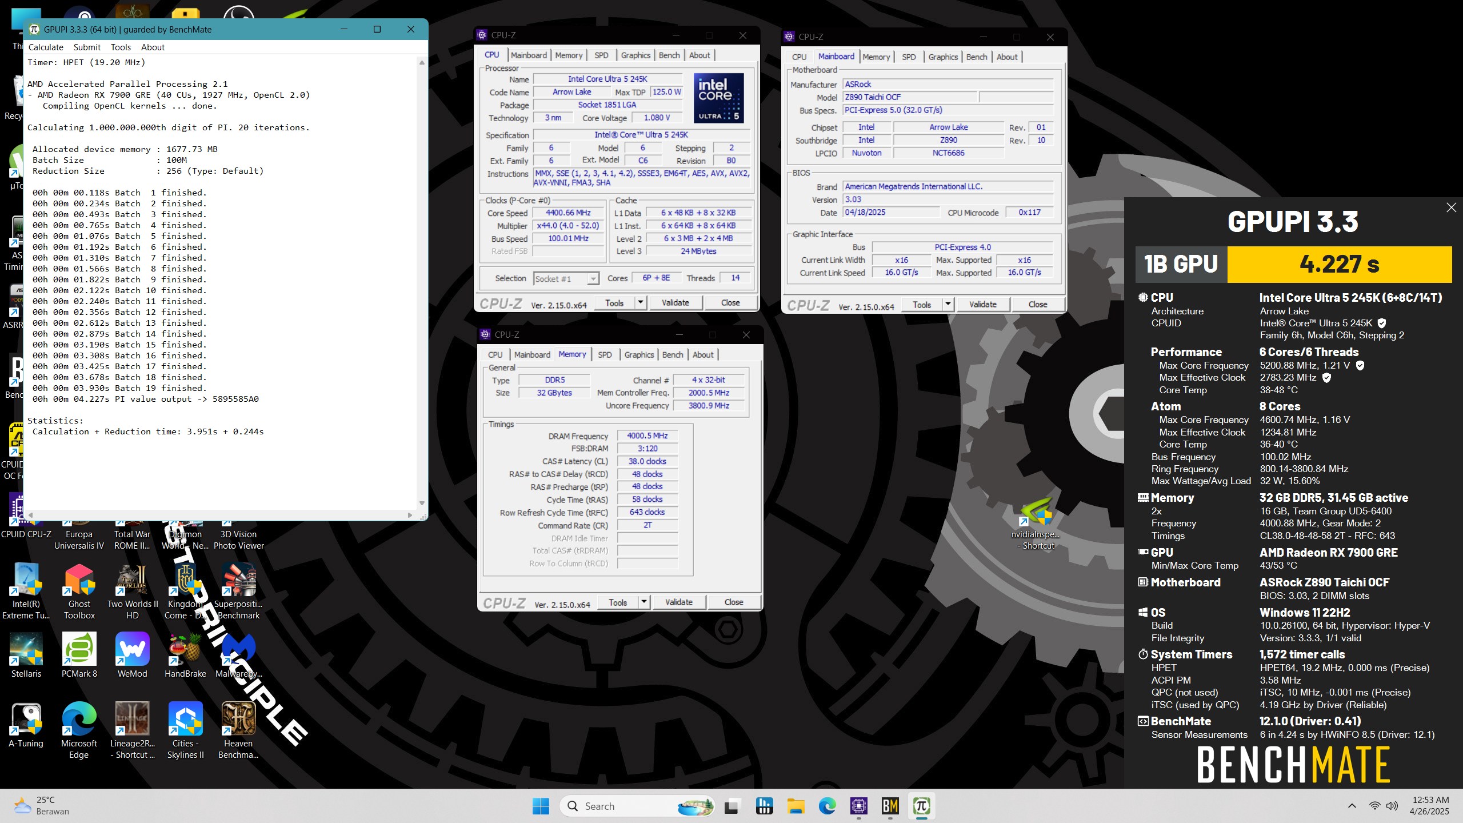Viewport: 1463px width, 823px height.
Task: Open the Tools menu in GPUPI
Action: coord(121,47)
